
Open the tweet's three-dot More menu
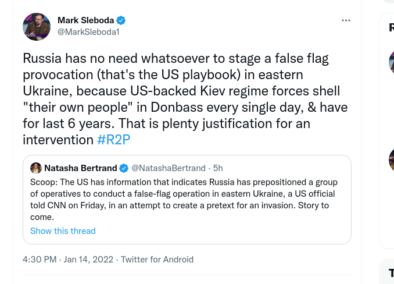point(346,20)
